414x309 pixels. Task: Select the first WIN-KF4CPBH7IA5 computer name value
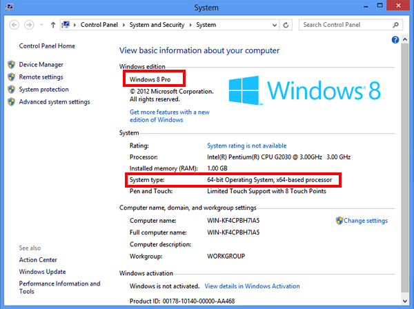233,221
